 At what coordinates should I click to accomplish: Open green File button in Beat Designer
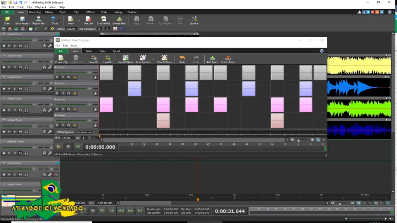click(x=61, y=51)
